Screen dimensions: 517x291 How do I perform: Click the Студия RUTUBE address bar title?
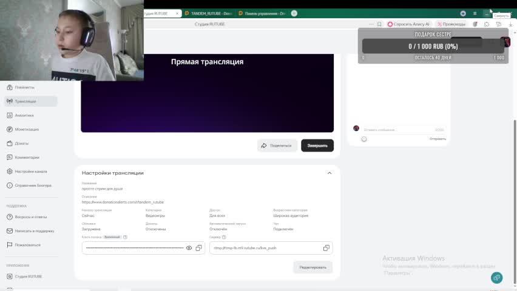pyautogui.click(x=210, y=24)
